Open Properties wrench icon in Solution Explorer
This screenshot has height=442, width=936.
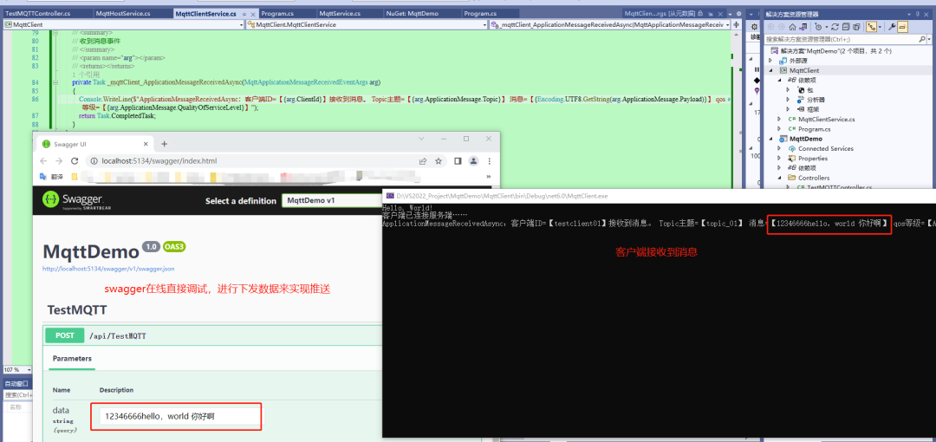click(892, 27)
